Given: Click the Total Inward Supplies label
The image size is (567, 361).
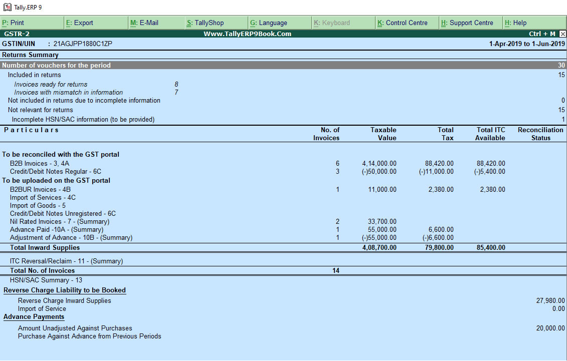Looking at the screenshot, I should click(x=45, y=248).
